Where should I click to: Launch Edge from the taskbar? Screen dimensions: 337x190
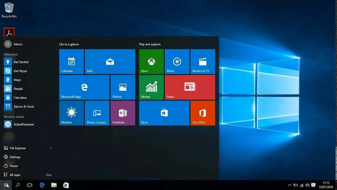[x=42, y=185]
